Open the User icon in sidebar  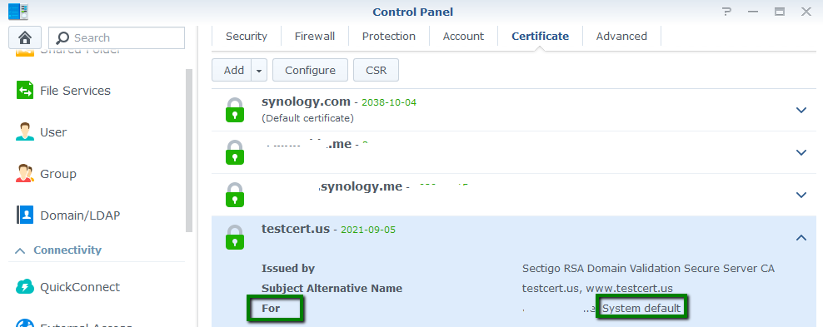pos(25,132)
